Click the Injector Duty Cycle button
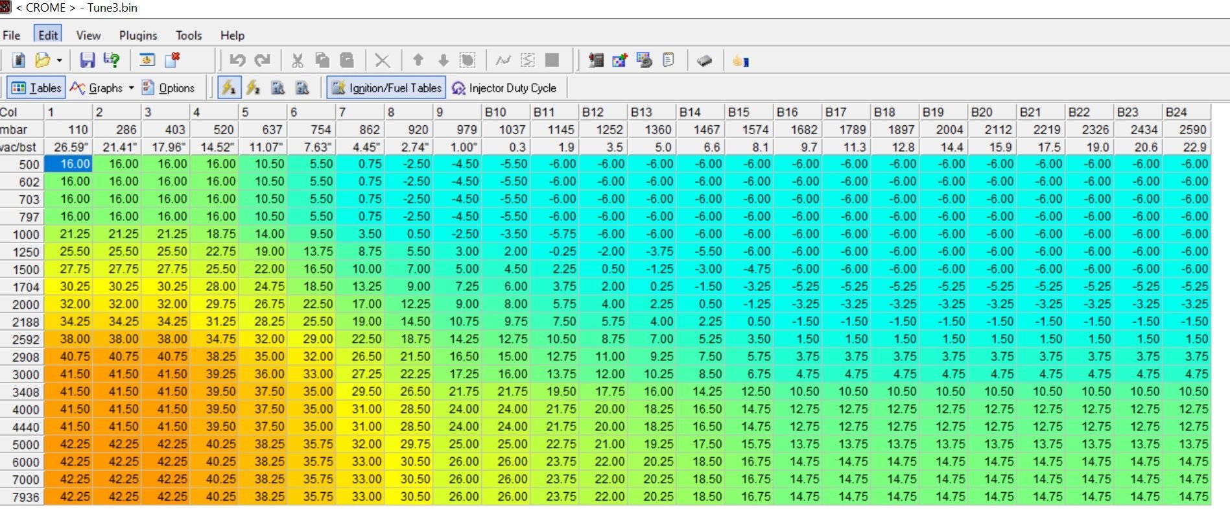 (x=504, y=88)
